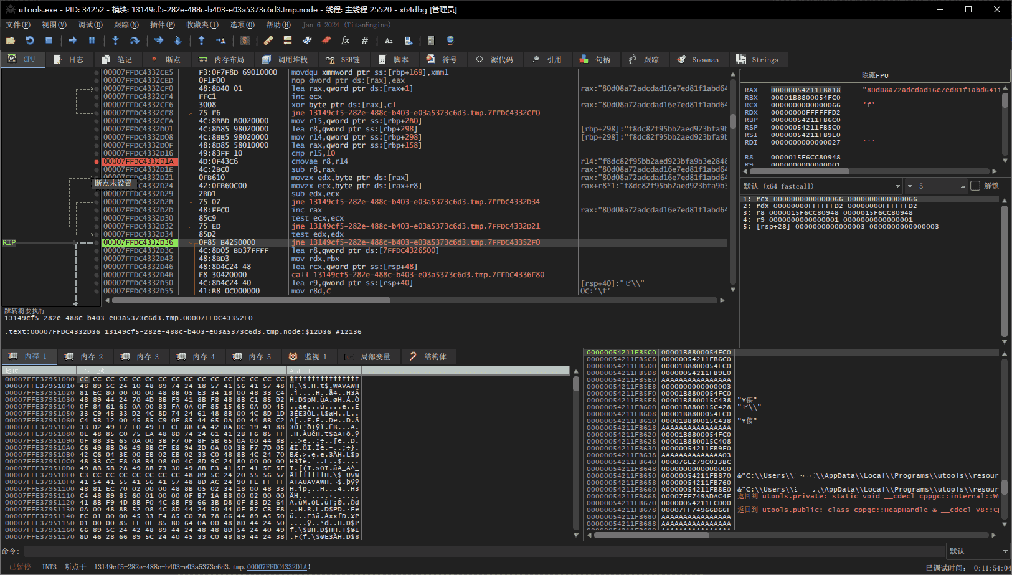Switch to the Snowman tab
This screenshot has height=575, width=1012.
[x=698, y=60]
